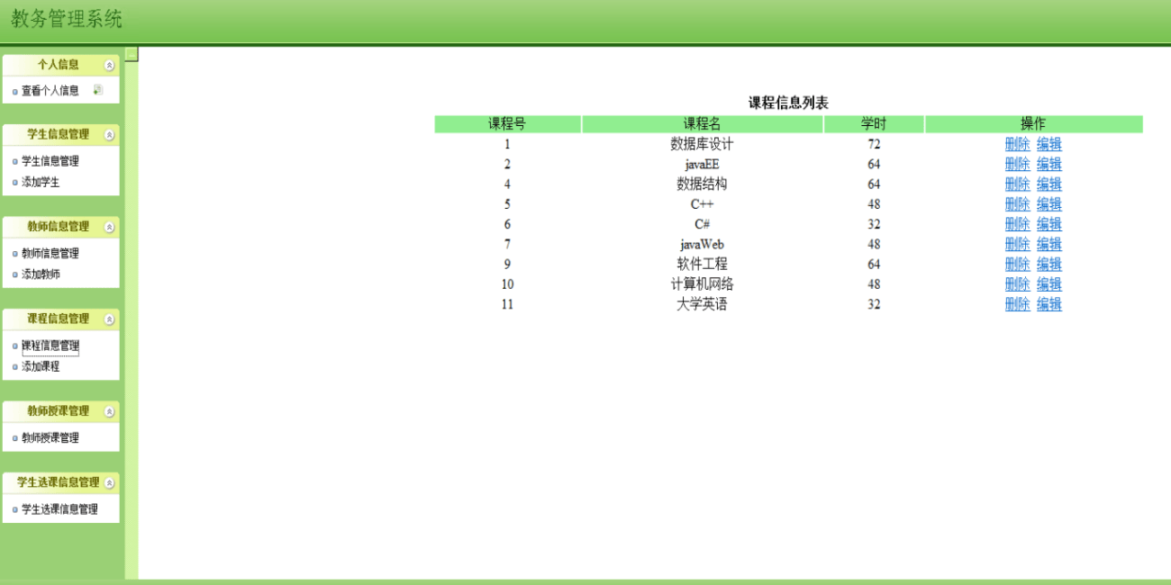The height and width of the screenshot is (585, 1171).
Task: Click the bullet icon next to 添加课程
Action: pos(14,366)
